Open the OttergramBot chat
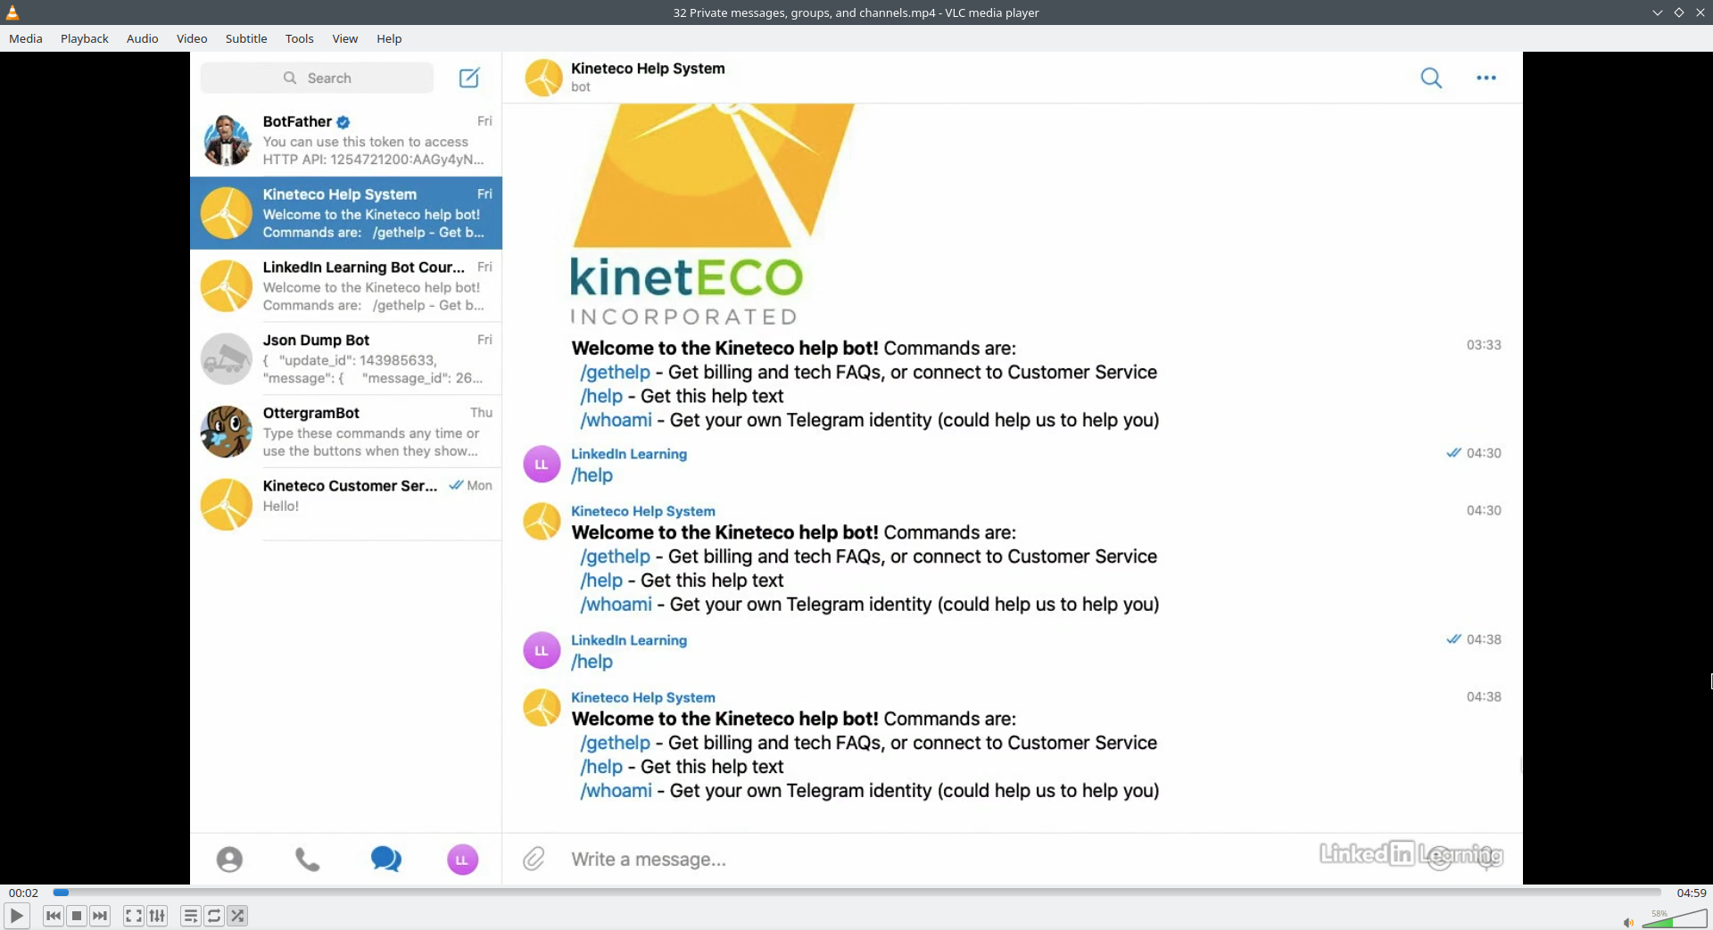1713x930 pixels. click(346, 432)
